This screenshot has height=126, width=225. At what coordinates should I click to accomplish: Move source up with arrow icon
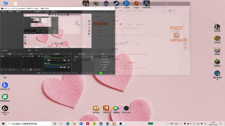coord(35,69)
